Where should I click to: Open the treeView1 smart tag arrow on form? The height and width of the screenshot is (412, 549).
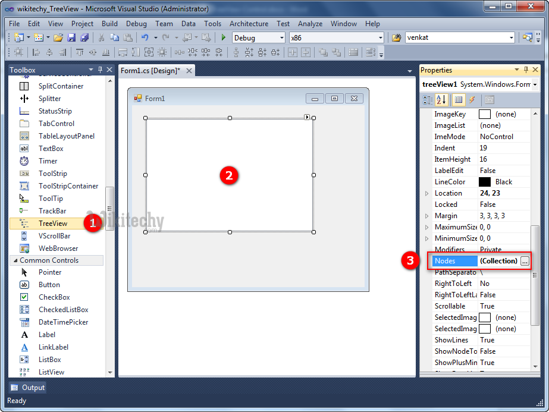tap(307, 117)
